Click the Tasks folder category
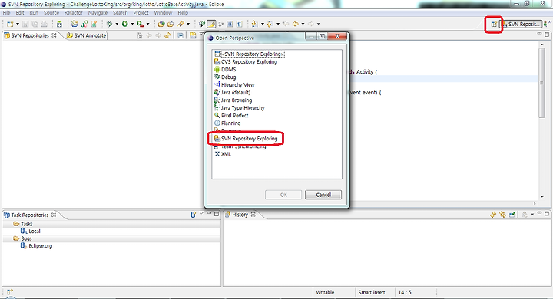The image size is (553, 299). [23, 224]
